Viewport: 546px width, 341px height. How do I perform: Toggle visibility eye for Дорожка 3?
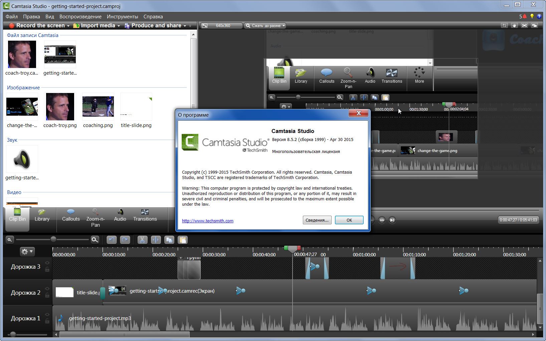point(47,263)
